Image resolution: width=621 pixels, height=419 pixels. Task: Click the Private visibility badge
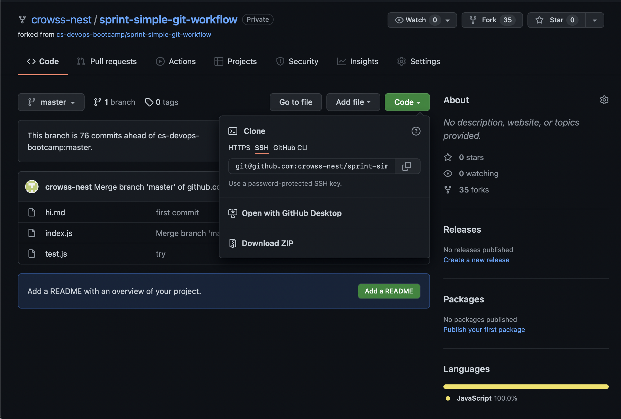point(258,20)
